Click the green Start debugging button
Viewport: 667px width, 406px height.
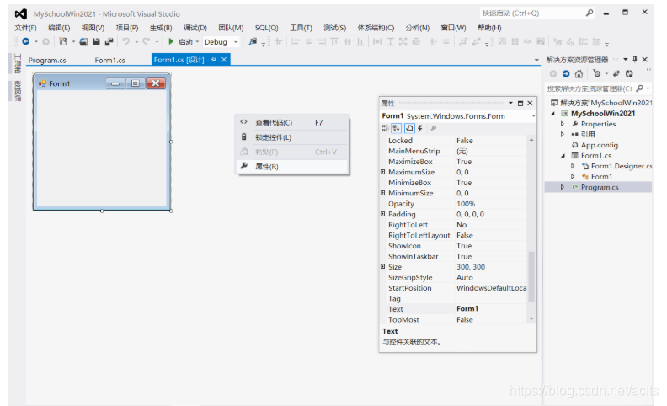tap(171, 41)
